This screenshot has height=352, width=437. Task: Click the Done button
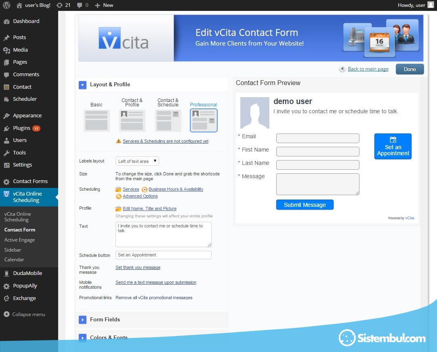click(x=410, y=69)
